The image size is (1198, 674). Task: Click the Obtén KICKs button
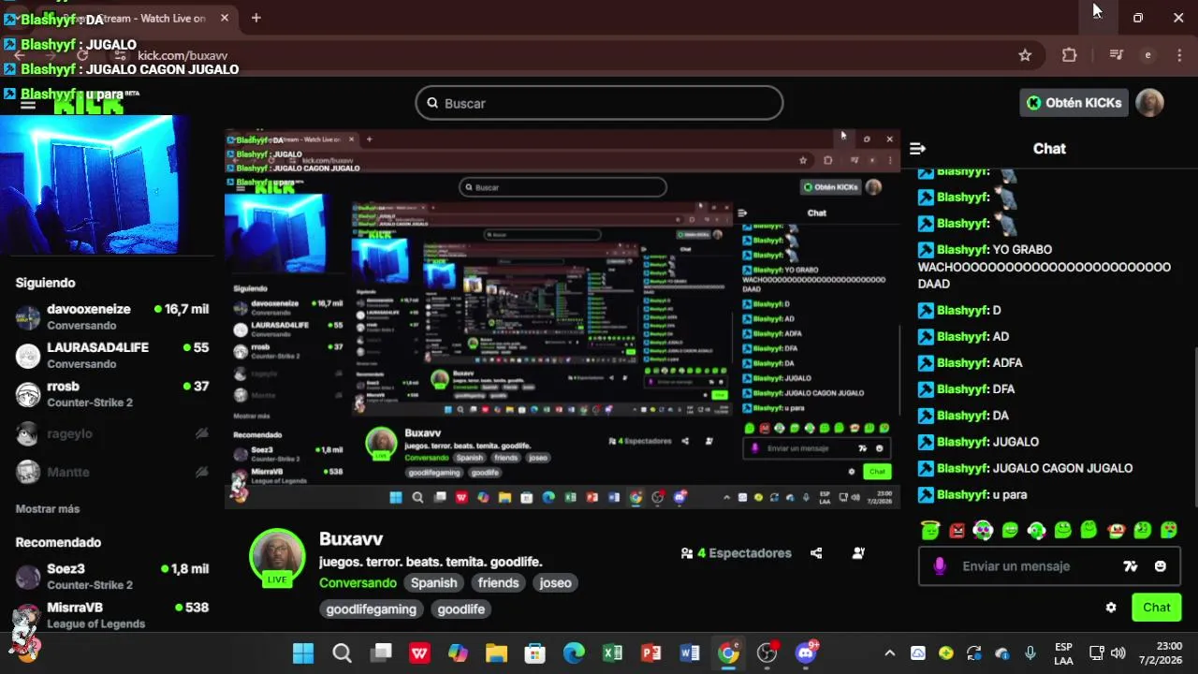click(1074, 103)
